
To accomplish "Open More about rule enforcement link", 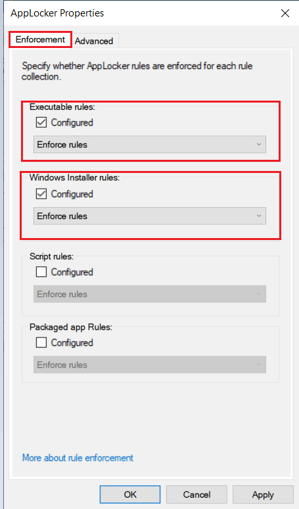I will click(x=78, y=458).
